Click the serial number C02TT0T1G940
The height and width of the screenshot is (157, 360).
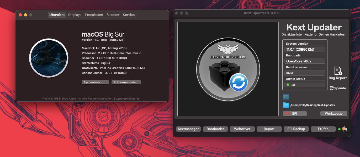[x=115, y=73]
